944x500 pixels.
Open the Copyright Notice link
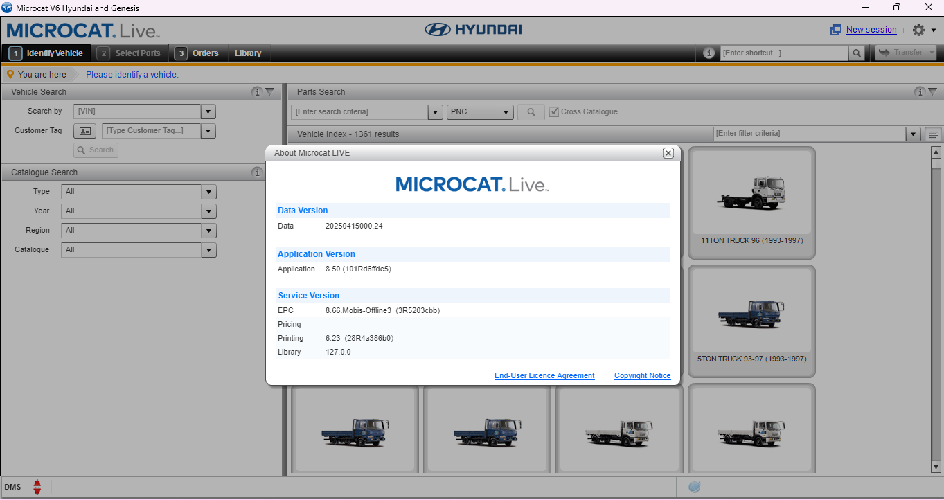click(x=642, y=375)
